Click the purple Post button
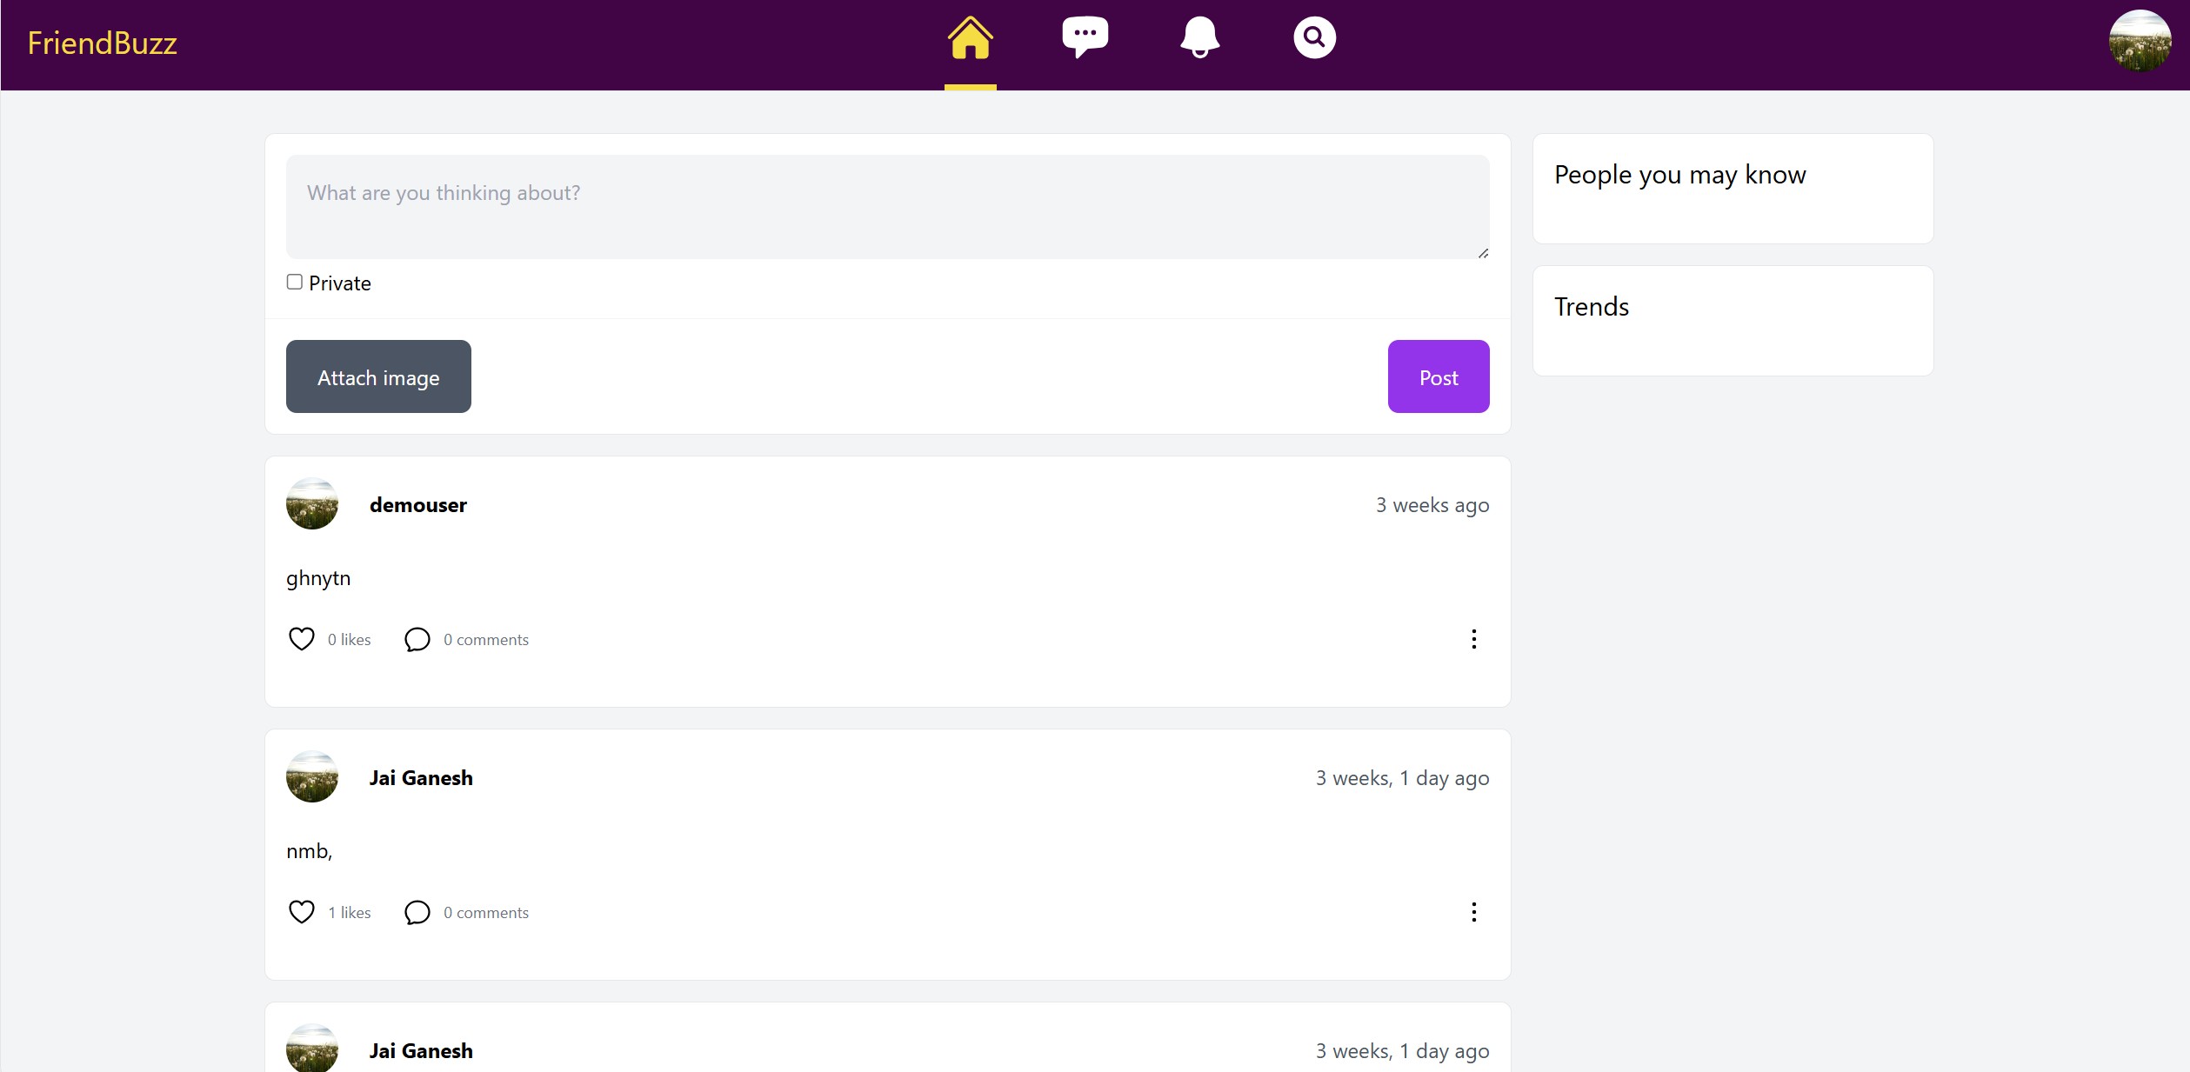Image resolution: width=2190 pixels, height=1072 pixels. (1438, 376)
